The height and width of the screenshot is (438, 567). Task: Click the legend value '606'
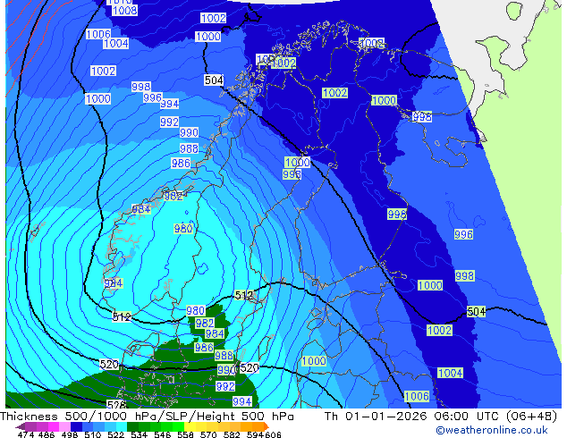pyautogui.click(x=273, y=434)
